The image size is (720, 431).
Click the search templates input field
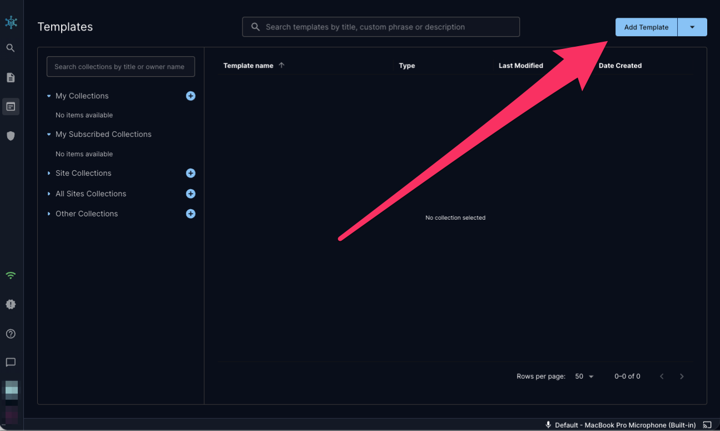(x=381, y=27)
